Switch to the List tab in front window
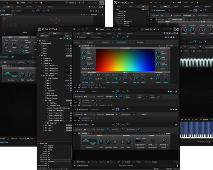 click(66, 33)
